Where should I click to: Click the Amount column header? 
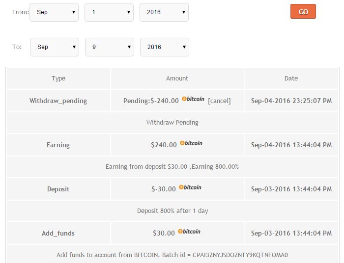point(177,79)
